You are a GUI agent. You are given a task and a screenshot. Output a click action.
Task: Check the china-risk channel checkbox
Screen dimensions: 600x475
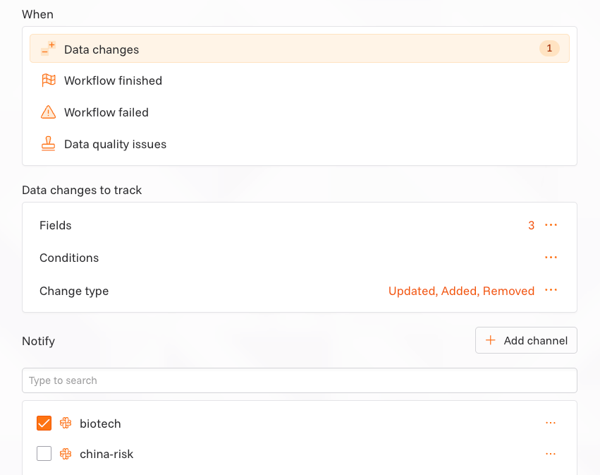(x=44, y=454)
